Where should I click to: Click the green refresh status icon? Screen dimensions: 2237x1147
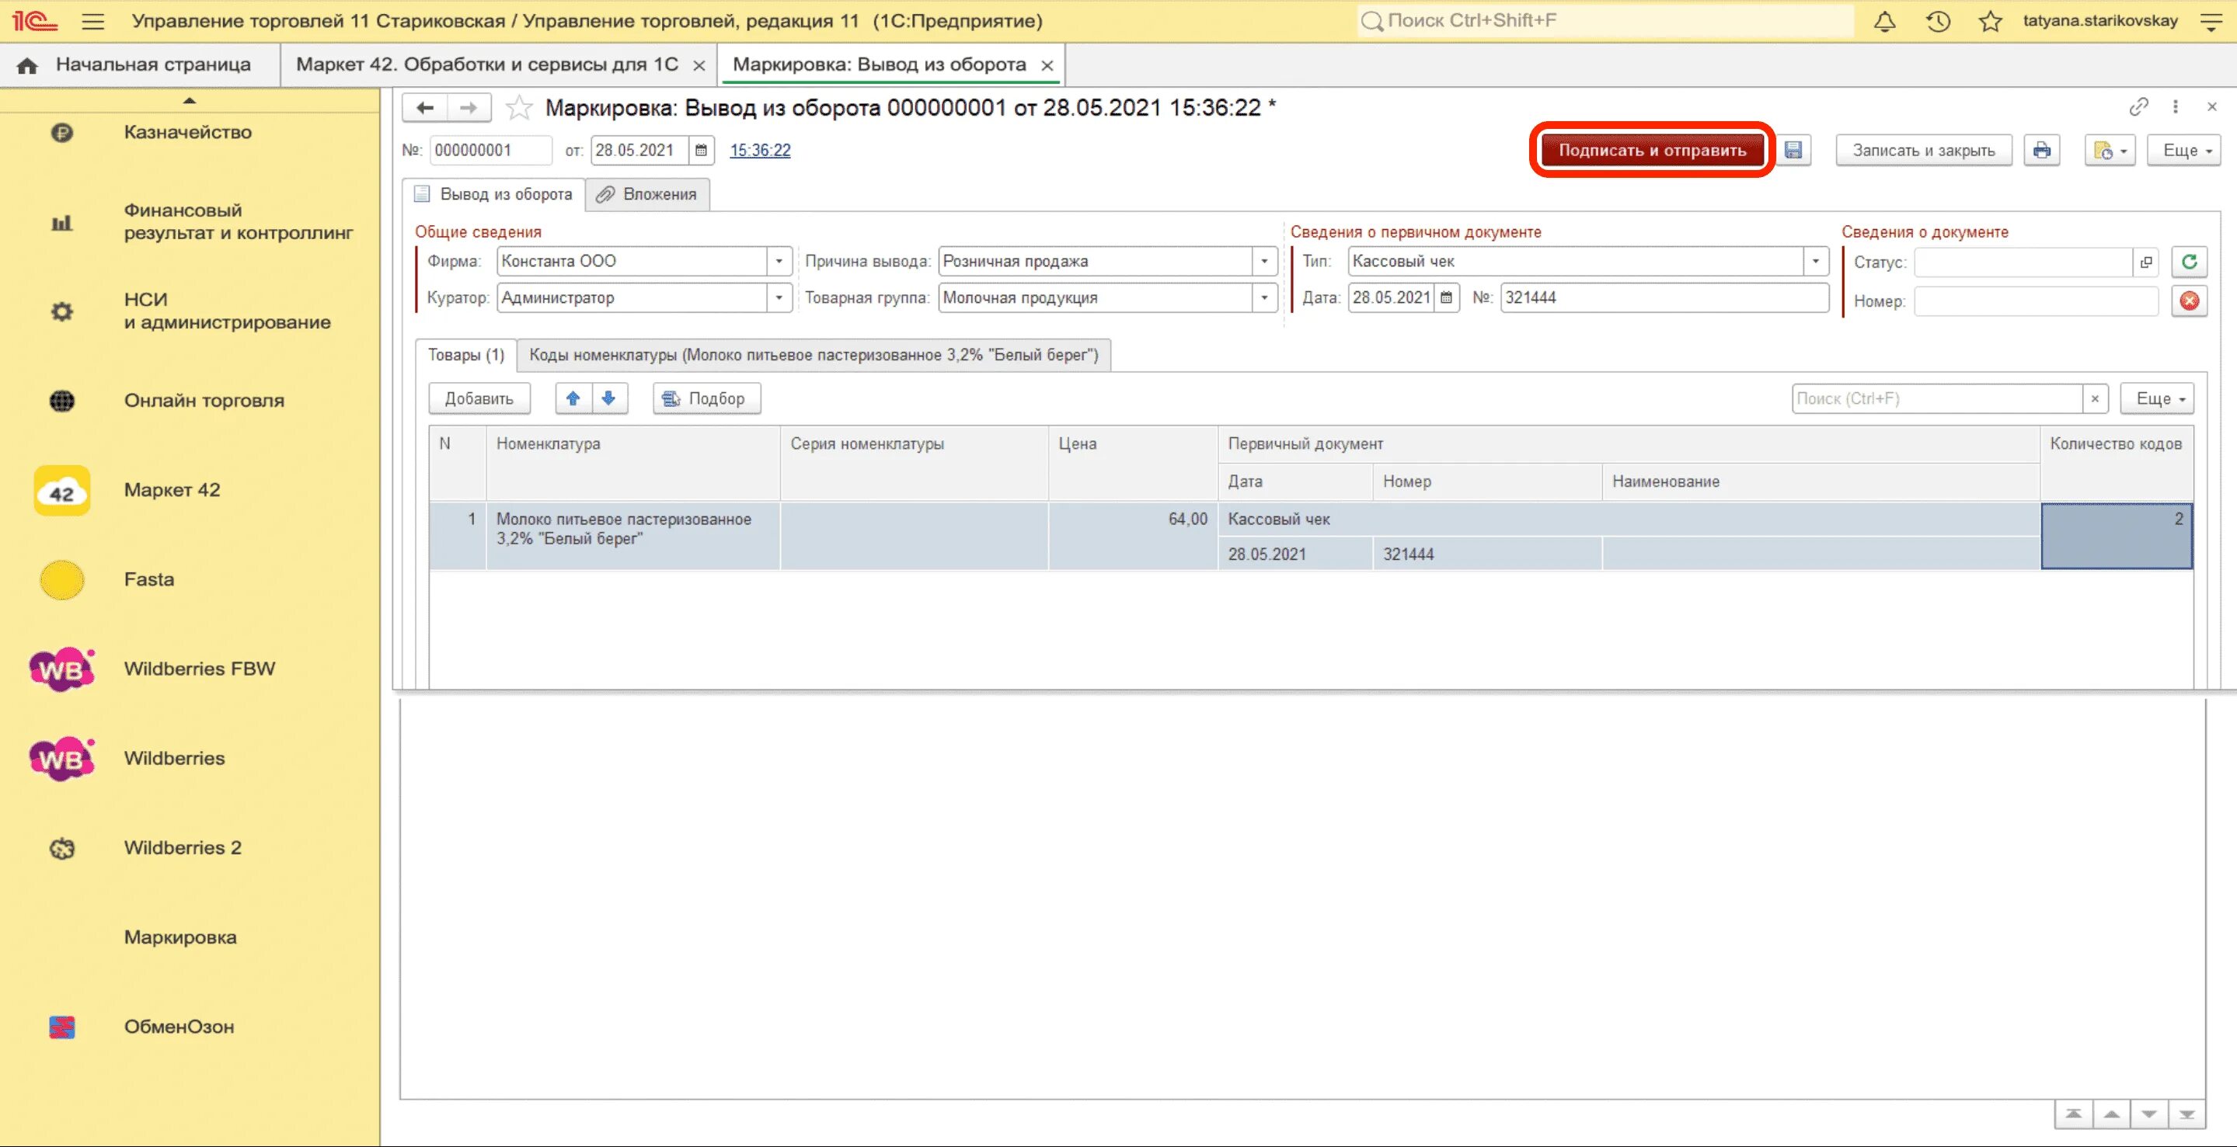pos(2190,262)
